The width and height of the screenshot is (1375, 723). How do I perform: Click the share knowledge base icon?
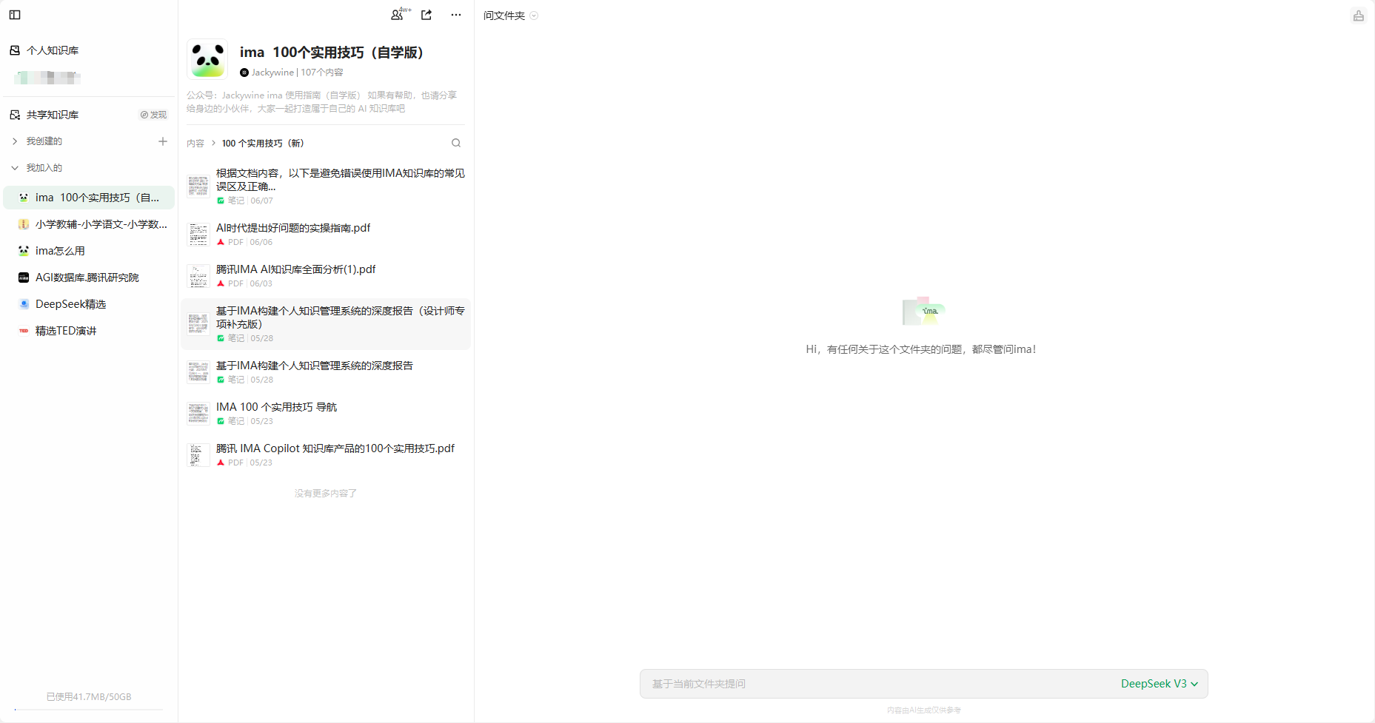click(426, 15)
